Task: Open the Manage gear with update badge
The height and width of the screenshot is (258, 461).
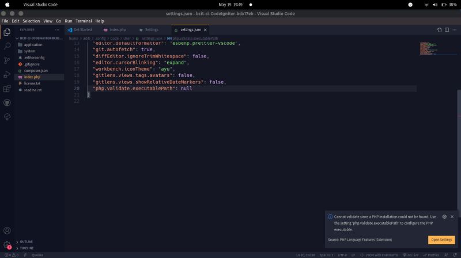Action: coord(7,245)
